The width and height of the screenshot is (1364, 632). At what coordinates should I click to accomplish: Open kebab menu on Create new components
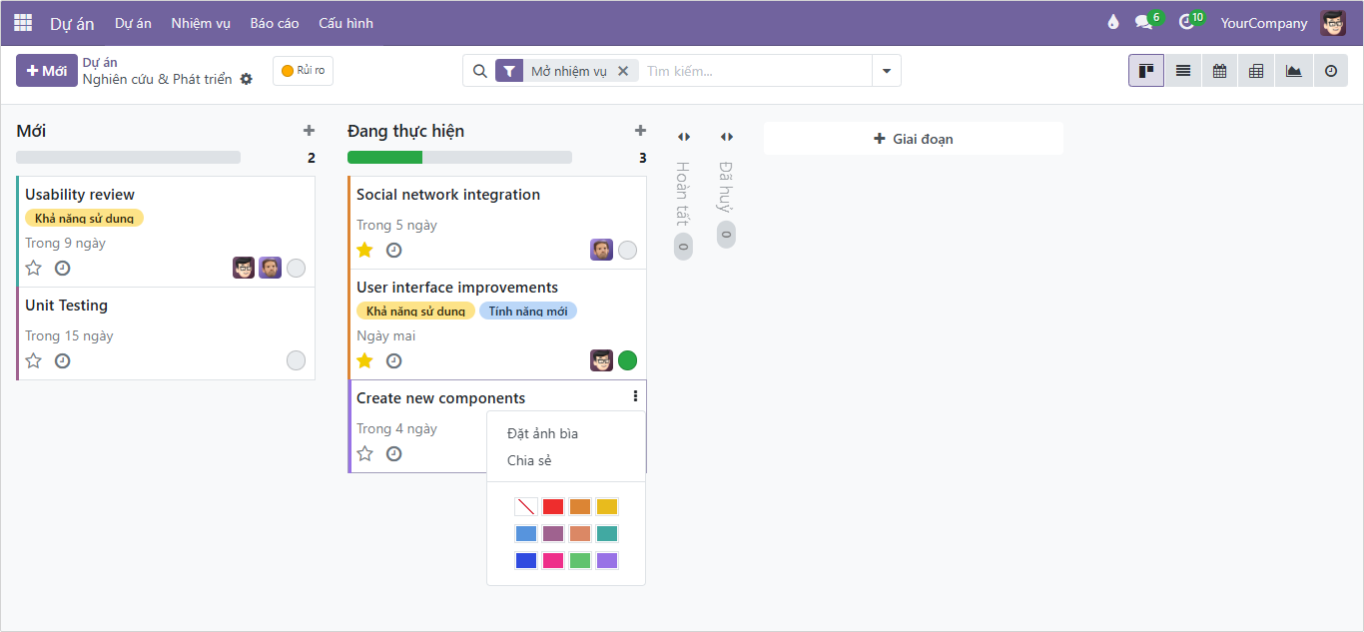click(635, 396)
